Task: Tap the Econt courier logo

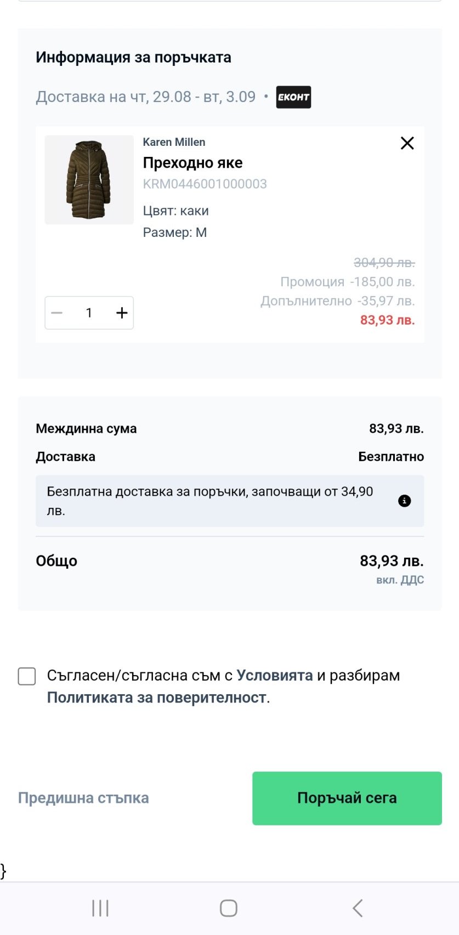Action: pyautogui.click(x=293, y=97)
